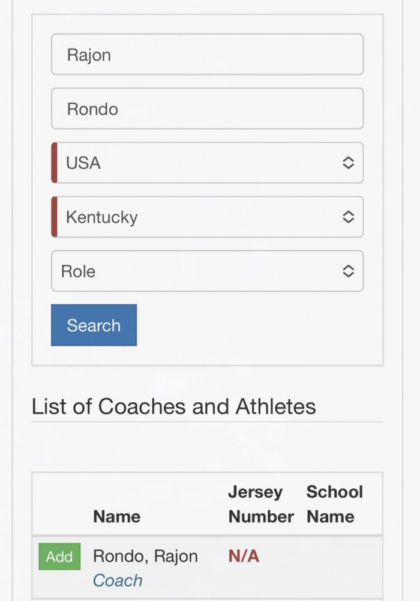Click the List of Coaches and Athletes heading
This screenshot has height=601, width=420.
point(173,406)
